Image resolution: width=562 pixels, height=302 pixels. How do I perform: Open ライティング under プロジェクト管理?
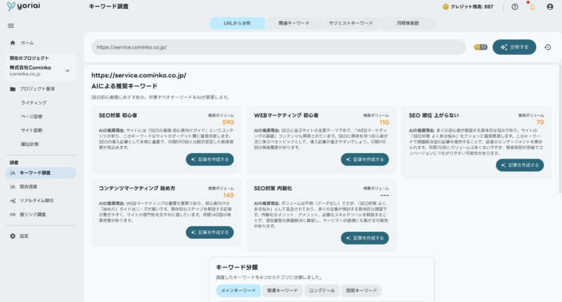33,103
